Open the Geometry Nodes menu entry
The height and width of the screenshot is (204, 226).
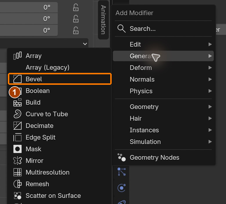[163, 157]
